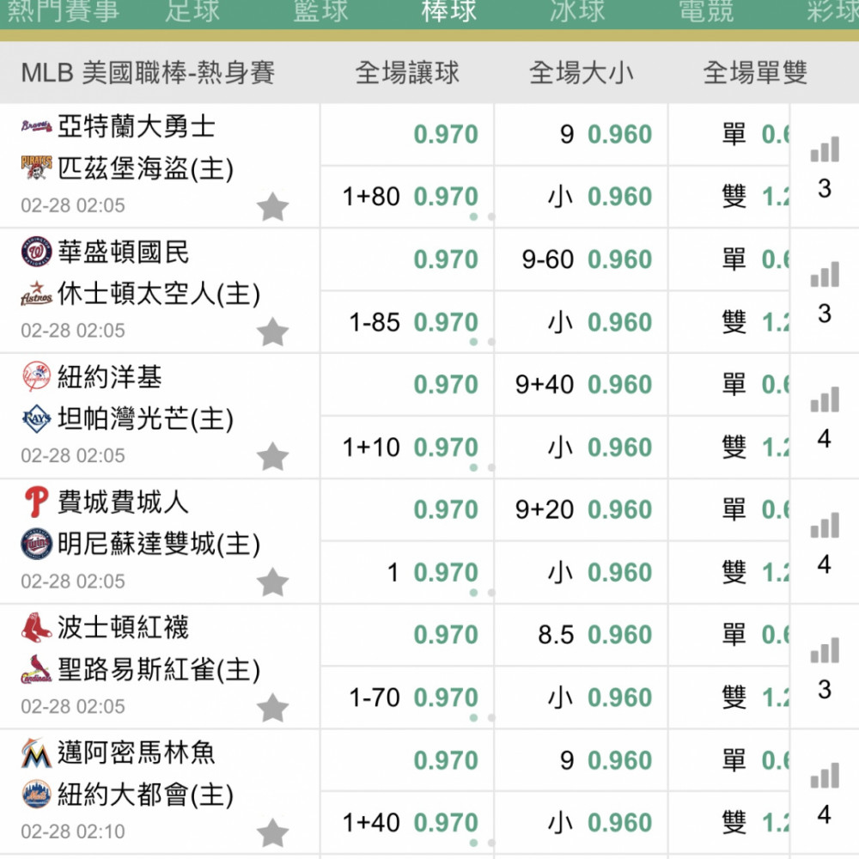Bet 單 odd total for 亞特蘭大勇士 game
The height and width of the screenshot is (859, 859).
pos(729,134)
